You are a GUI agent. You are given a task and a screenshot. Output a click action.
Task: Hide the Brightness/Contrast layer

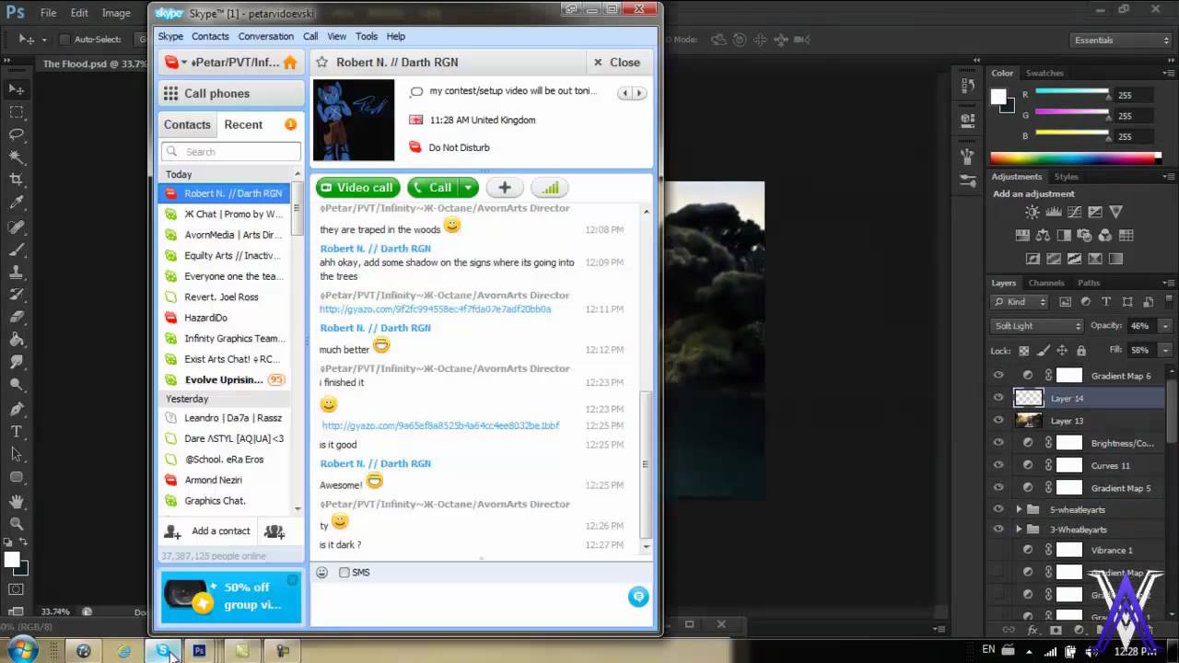pyautogui.click(x=998, y=443)
